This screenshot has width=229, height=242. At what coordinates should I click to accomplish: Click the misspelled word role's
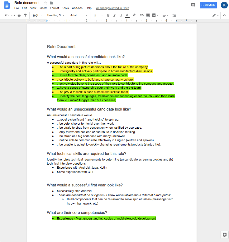(66, 160)
